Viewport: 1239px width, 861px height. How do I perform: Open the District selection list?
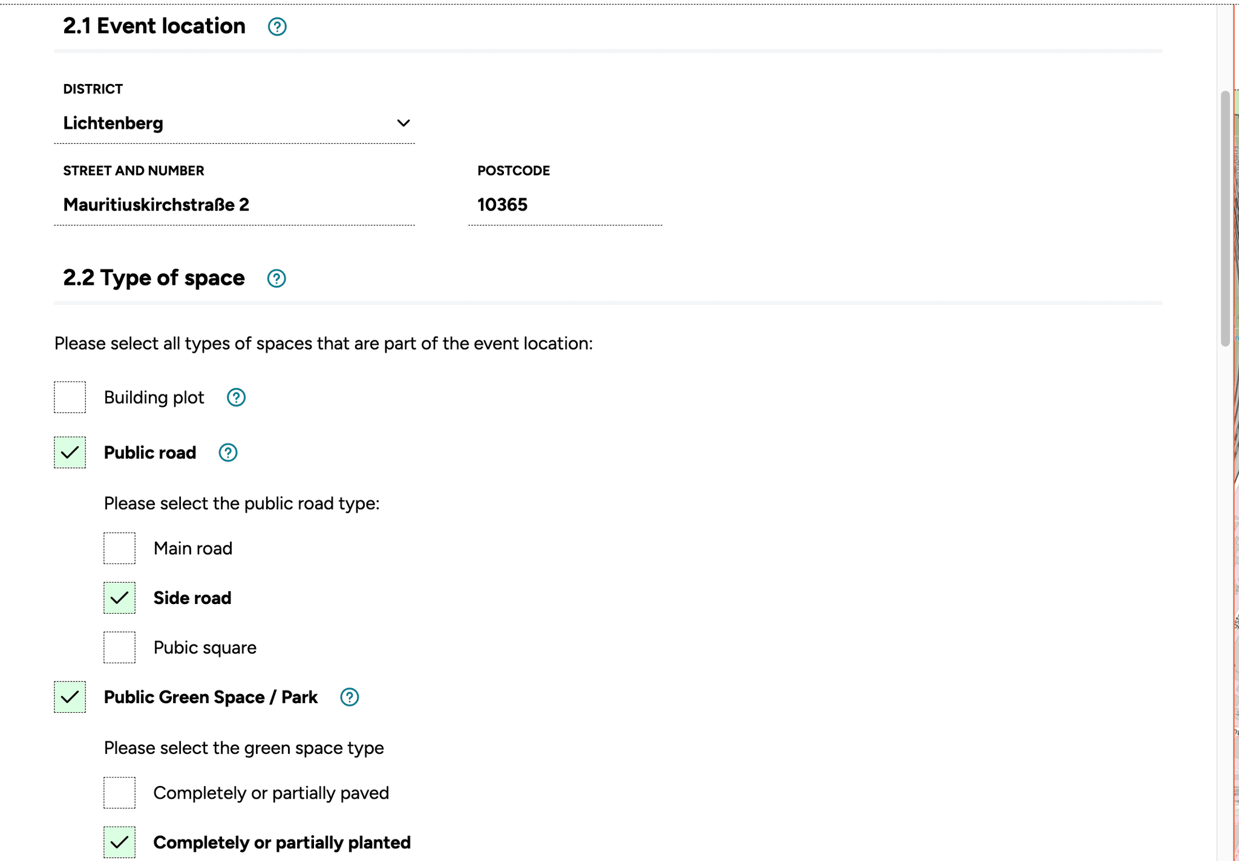[235, 123]
